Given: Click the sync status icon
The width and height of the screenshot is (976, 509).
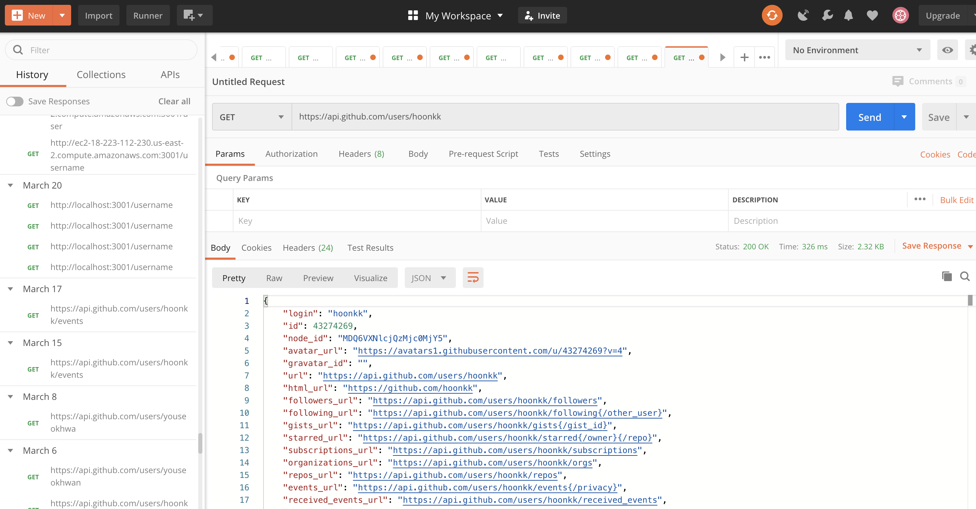Looking at the screenshot, I should 772,16.
